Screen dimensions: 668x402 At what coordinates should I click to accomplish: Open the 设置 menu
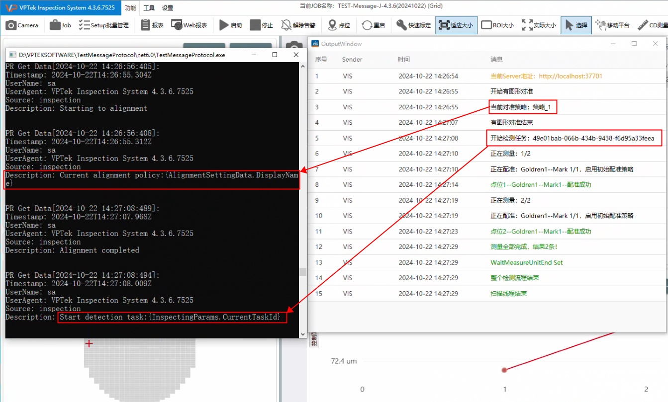[168, 8]
